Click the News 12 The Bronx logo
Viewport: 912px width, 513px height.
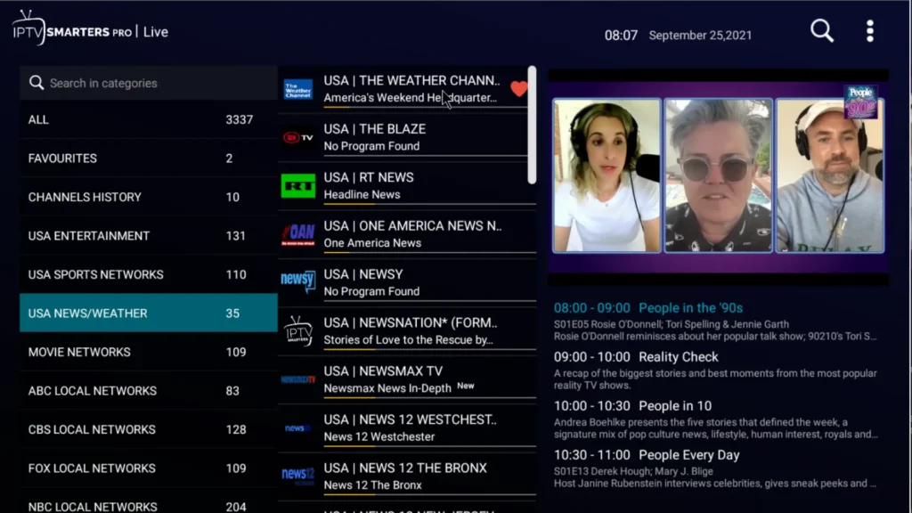pos(298,476)
